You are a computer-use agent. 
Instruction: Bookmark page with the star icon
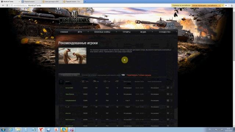226,5
